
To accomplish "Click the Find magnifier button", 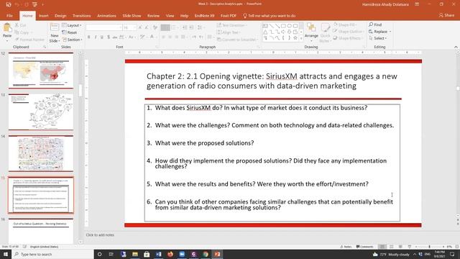I will tap(375, 24).
